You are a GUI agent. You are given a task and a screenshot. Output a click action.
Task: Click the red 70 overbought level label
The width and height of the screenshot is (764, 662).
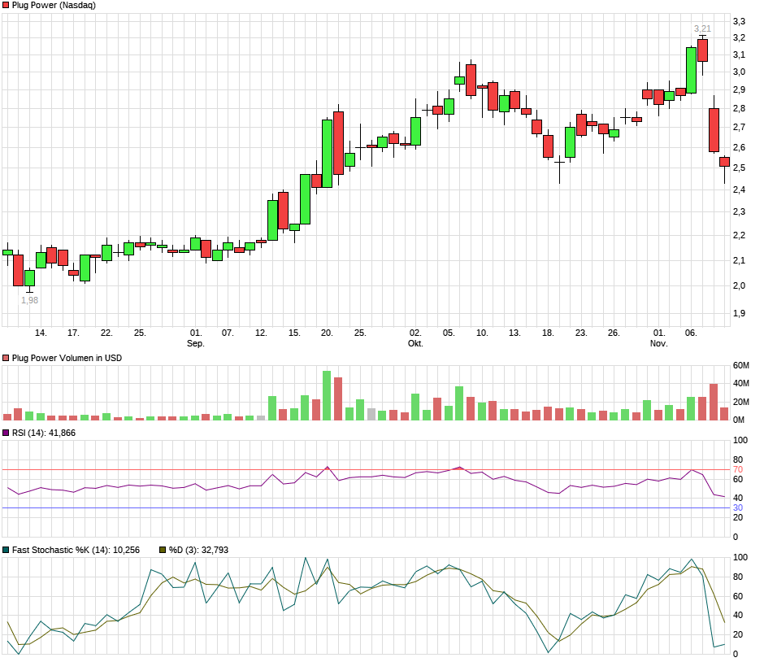(738, 469)
